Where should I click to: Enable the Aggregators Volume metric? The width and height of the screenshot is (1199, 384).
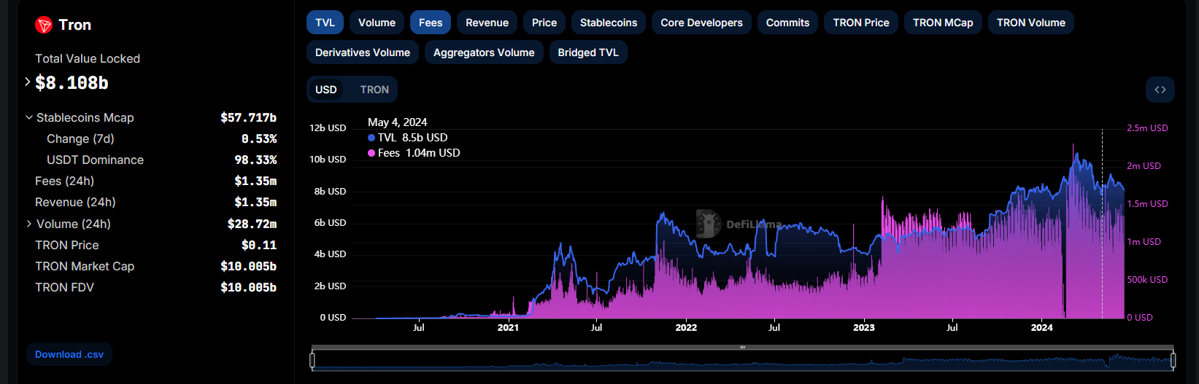484,52
